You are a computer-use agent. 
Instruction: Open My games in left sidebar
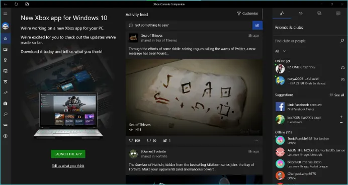(x=6, y=49)
